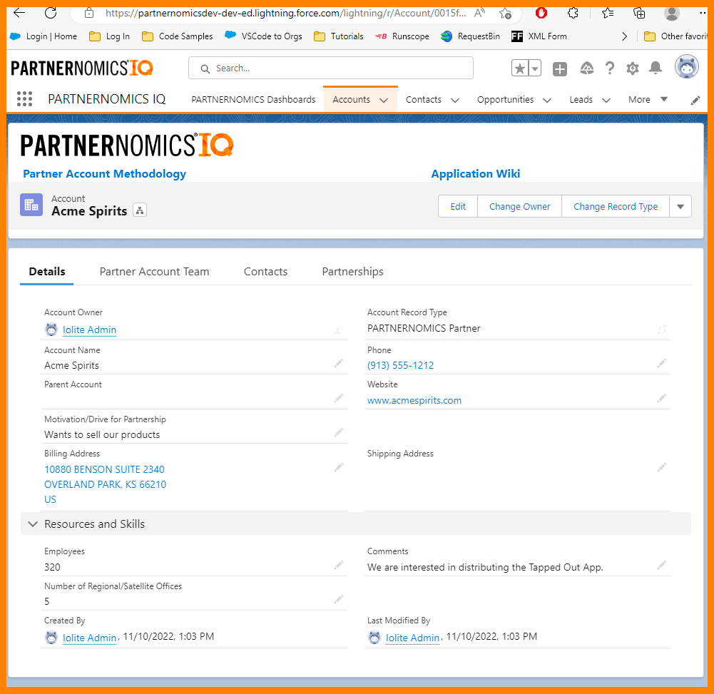Call the (913) 555-1212 phone link

click(401, 365)
